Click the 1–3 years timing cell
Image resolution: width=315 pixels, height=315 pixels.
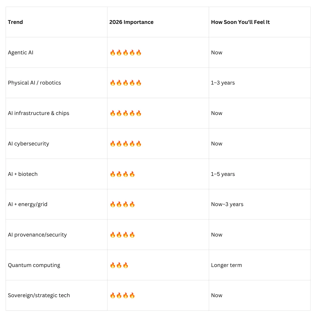(x=260, y=83)
